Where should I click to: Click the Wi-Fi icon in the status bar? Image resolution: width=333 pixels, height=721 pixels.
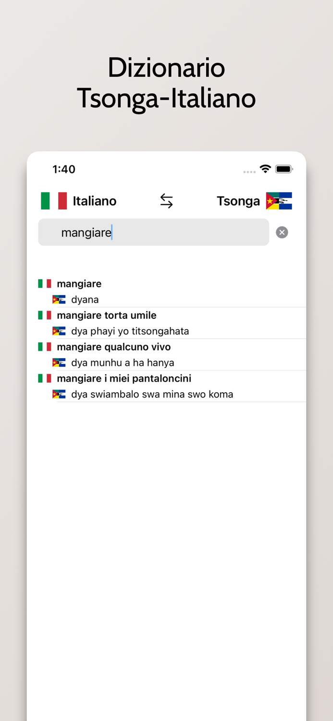(x=265, y=169)
